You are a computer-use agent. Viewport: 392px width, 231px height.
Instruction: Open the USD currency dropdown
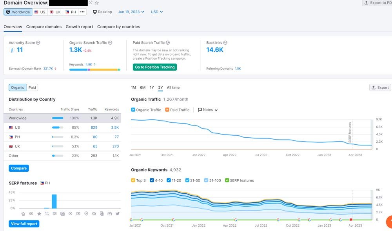(157, 12)
